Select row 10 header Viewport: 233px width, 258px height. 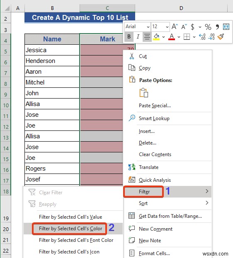click(6, 105)
